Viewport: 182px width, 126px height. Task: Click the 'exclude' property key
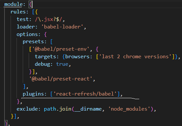tap(27, 109)
